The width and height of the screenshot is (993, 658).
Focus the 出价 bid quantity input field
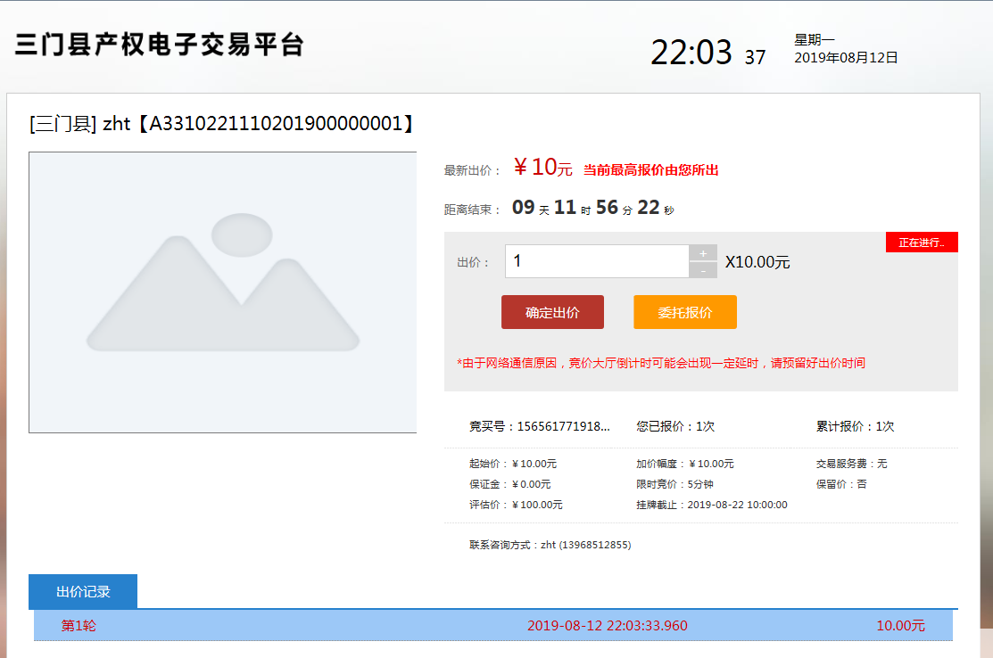tap(597, 261)
